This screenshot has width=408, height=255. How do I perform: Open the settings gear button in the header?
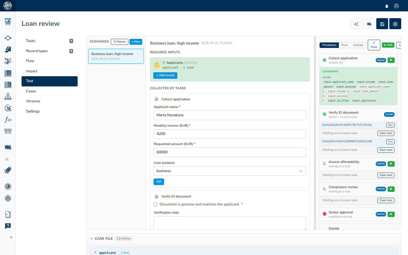(x=395, y=24)
